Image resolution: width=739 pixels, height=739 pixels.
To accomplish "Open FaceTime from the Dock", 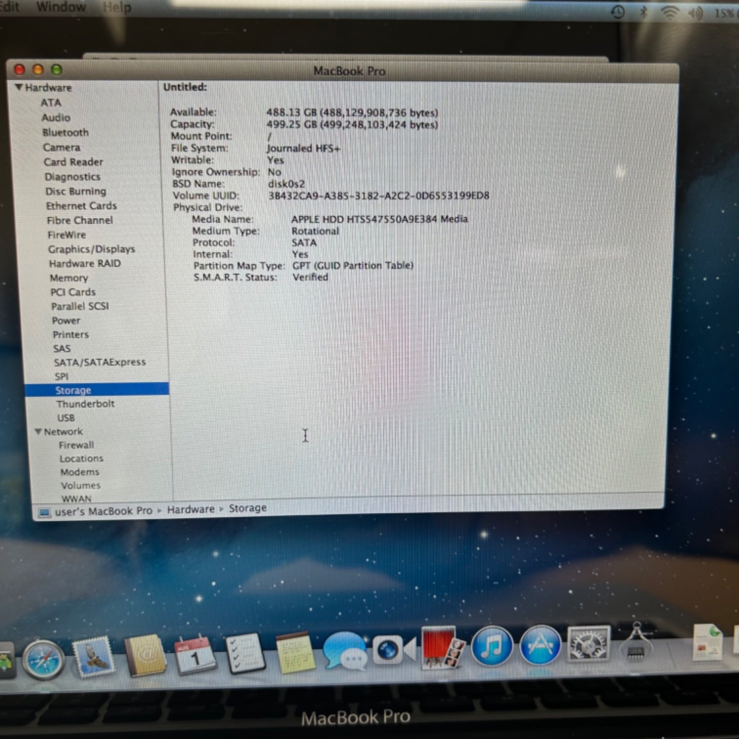I will (x=394, y=650).
